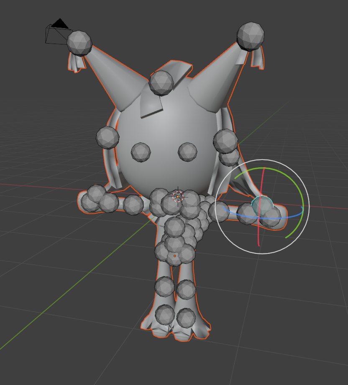Click the tassel under the left horn
The width and height of the screenshot is (348, 385).
pyautogui.click(x=76, y=63)
